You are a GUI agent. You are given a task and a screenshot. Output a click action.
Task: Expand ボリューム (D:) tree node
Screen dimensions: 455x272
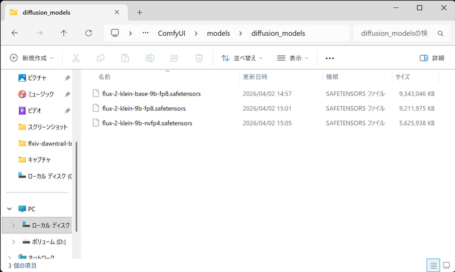13,242
